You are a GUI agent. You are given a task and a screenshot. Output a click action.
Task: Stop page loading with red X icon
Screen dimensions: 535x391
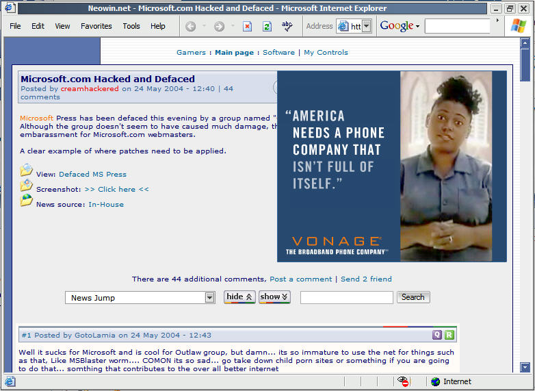click(248, 26)
